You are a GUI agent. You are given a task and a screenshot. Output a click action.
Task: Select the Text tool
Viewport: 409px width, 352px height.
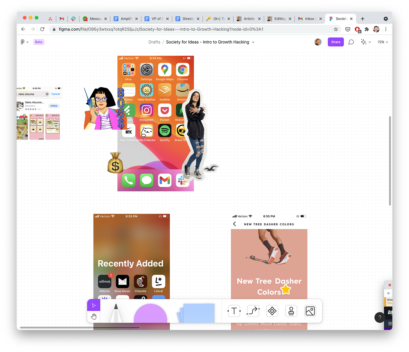(x=234, y=311)
